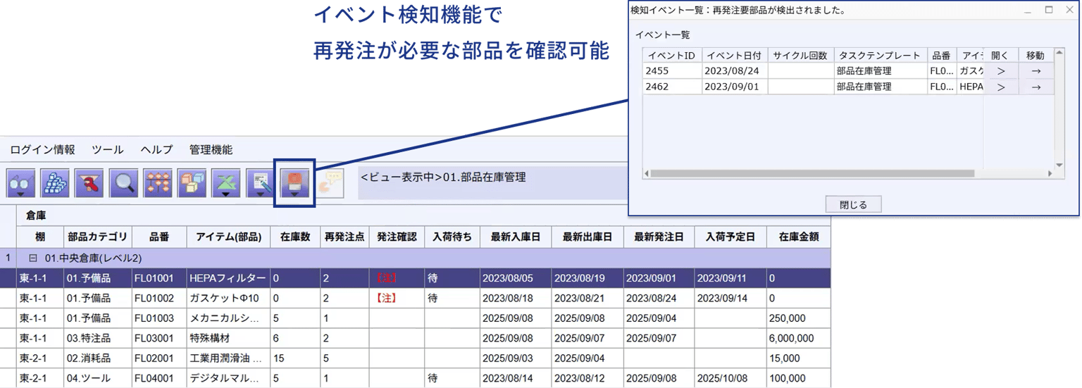Click 移動 → button for event 2462
The width and height of the screenshot is (1082, 388).
pyautogui.click(x=1036, y=87)
